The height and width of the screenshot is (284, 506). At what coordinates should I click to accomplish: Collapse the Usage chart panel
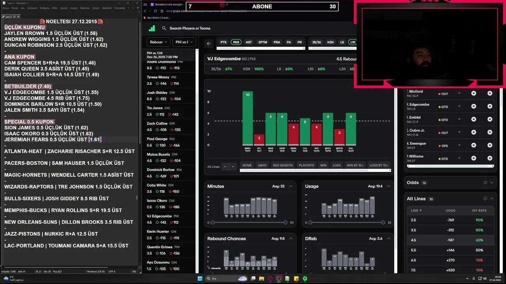(x=389, y=186)
